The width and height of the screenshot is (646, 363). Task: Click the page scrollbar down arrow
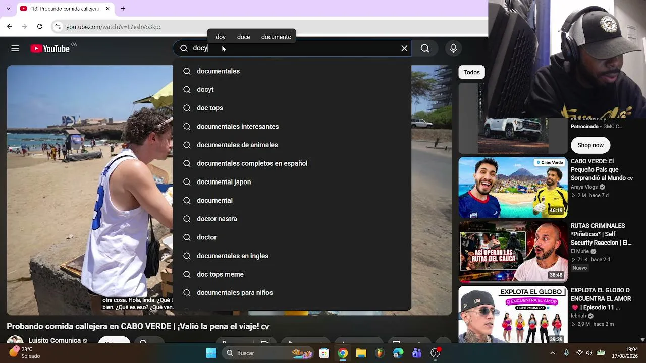pos(642,340)
